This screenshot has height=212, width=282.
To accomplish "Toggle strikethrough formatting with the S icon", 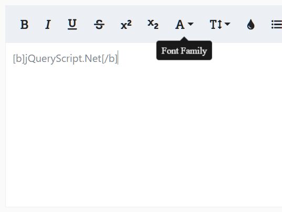I will click(x=99, y=24).
